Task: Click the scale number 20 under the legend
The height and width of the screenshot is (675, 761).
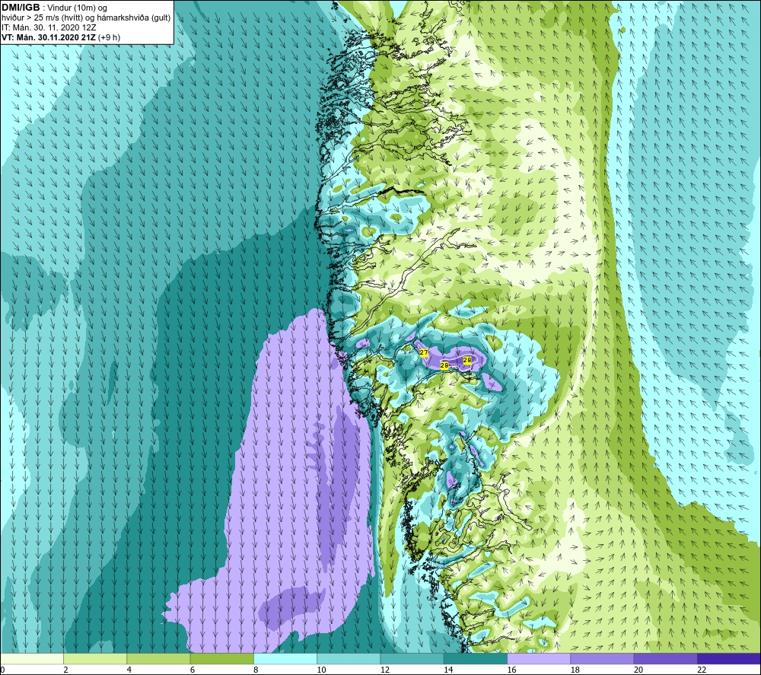Action: tap(638, 670)
